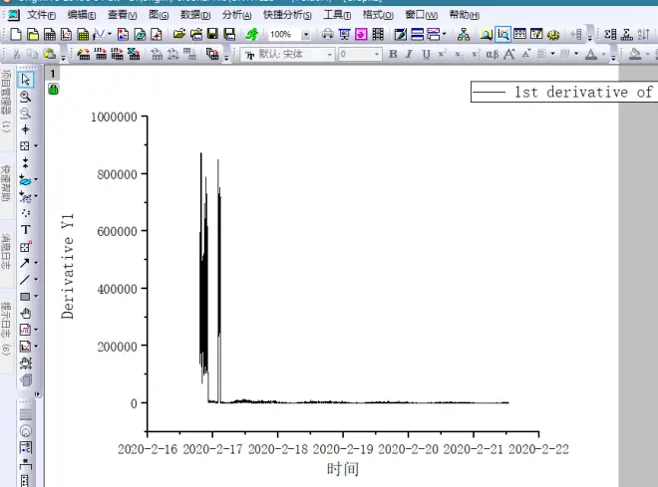The height and width of the screenshot is (487, 658).
Task: Click the new function plot icon
Action: pyautogui.click(x=99, y=34)
